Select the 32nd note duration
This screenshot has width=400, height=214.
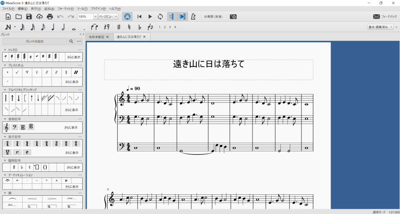pyautogui.click(x=22, y=27)
